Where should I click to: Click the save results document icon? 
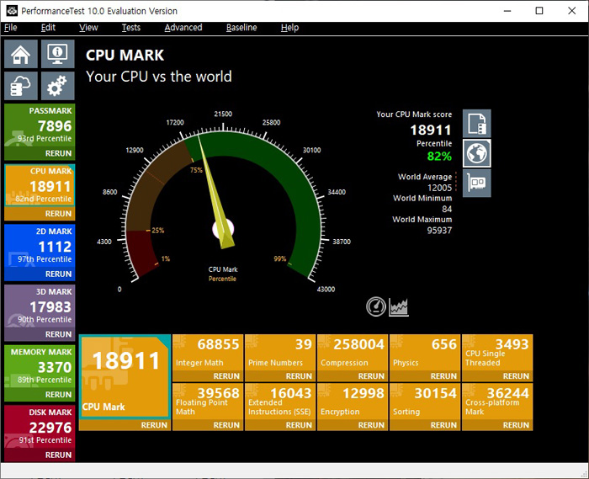coord(477,124)
